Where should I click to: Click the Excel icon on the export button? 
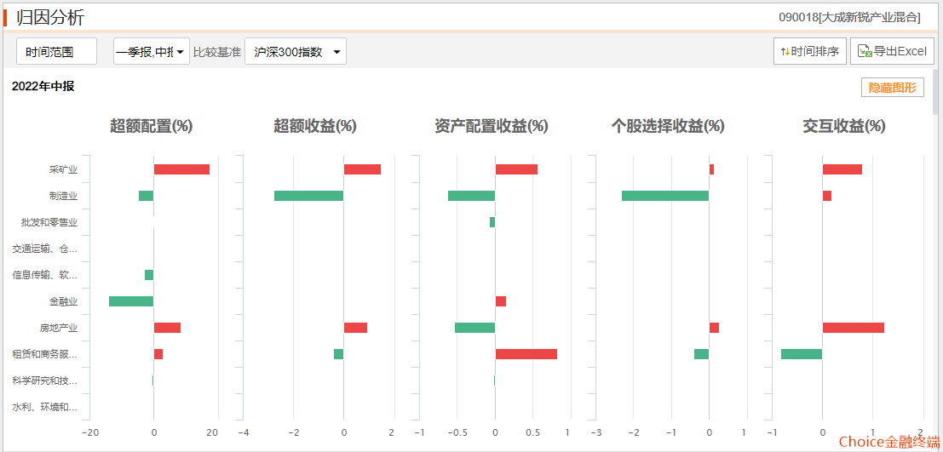coord(865,52)
